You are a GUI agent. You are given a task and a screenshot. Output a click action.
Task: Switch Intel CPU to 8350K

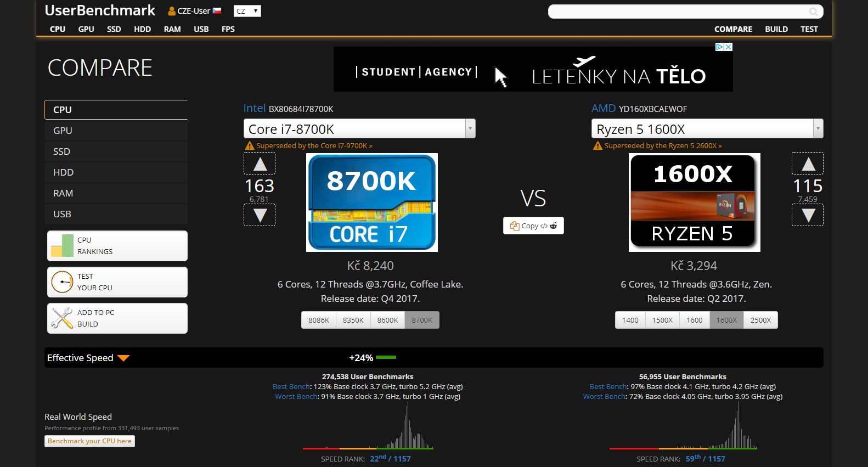point(353,320)
